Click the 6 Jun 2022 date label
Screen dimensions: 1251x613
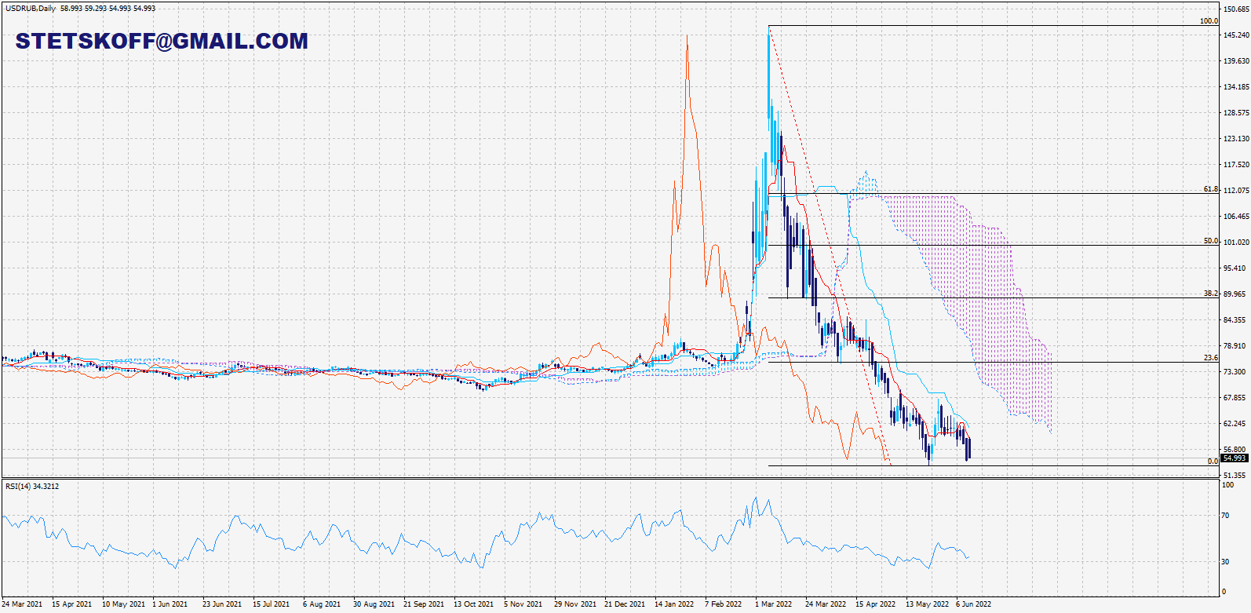tap(973, 604)
